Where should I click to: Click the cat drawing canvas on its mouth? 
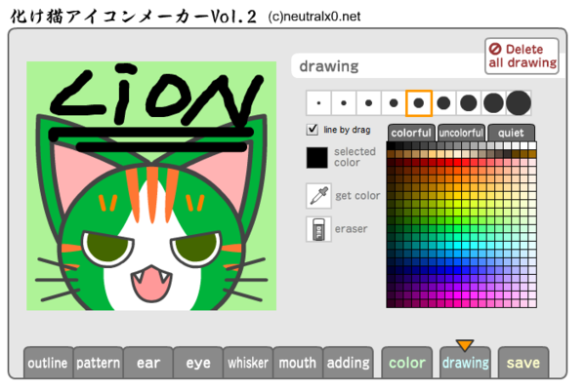click(x=151, y=284)
